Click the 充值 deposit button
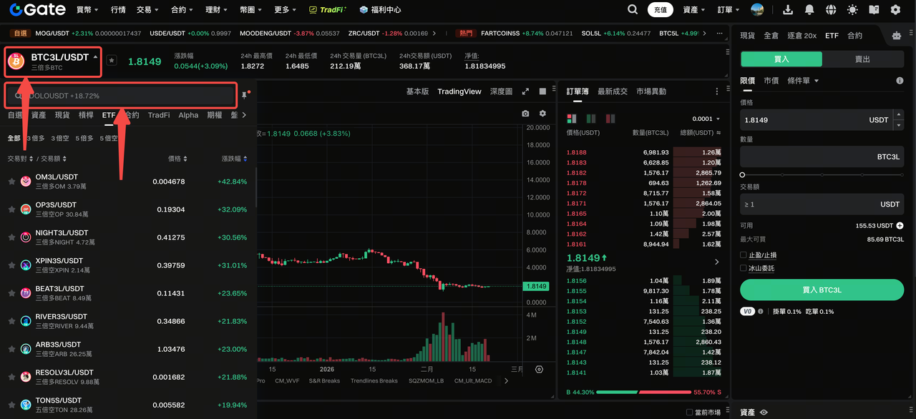The image size is (916, 419). tap(660, 10)
